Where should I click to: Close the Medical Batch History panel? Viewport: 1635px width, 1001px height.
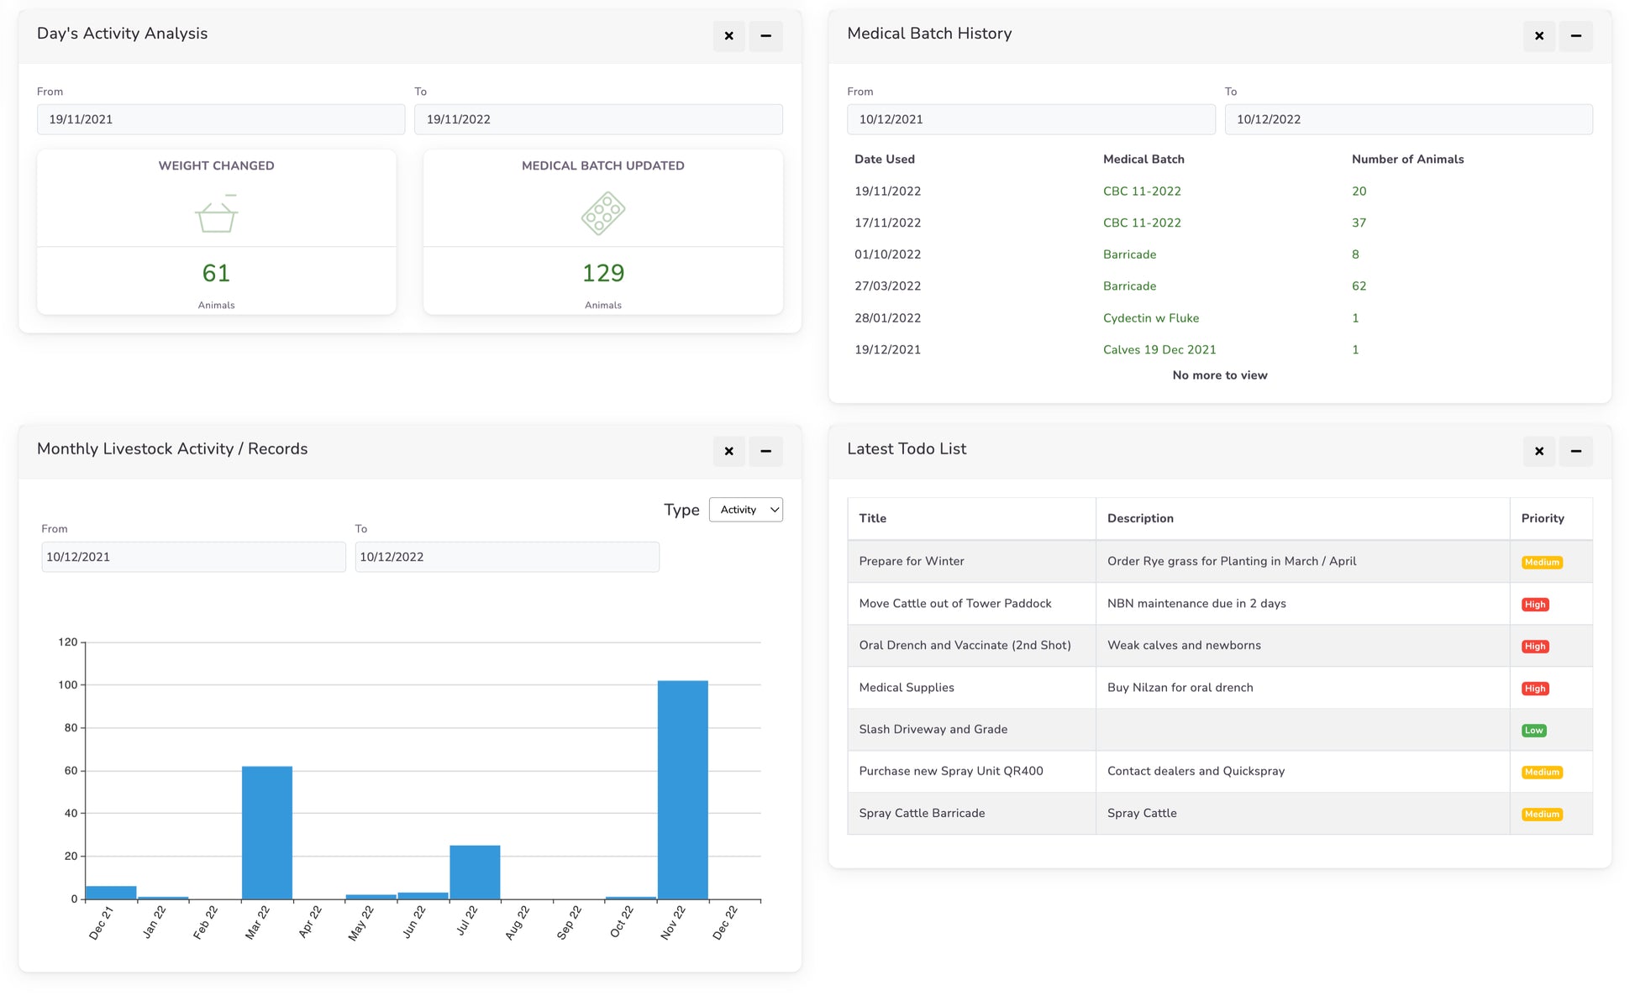[x=1538, y=36]
